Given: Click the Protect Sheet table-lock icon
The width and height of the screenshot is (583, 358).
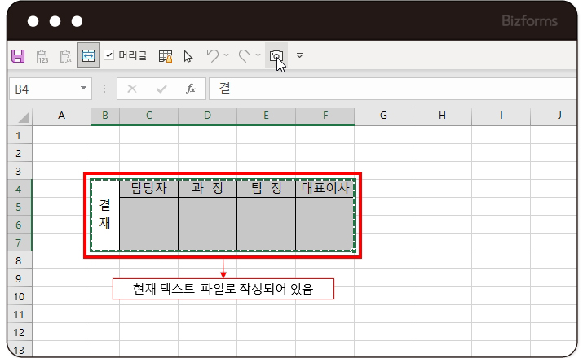Looking at the screenshot, I should (x=166, y=56).
